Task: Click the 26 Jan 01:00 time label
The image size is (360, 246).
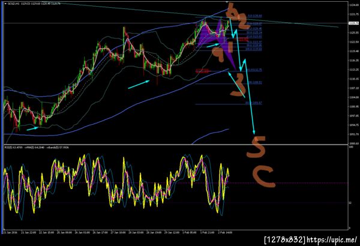Action: click(82, 232)
